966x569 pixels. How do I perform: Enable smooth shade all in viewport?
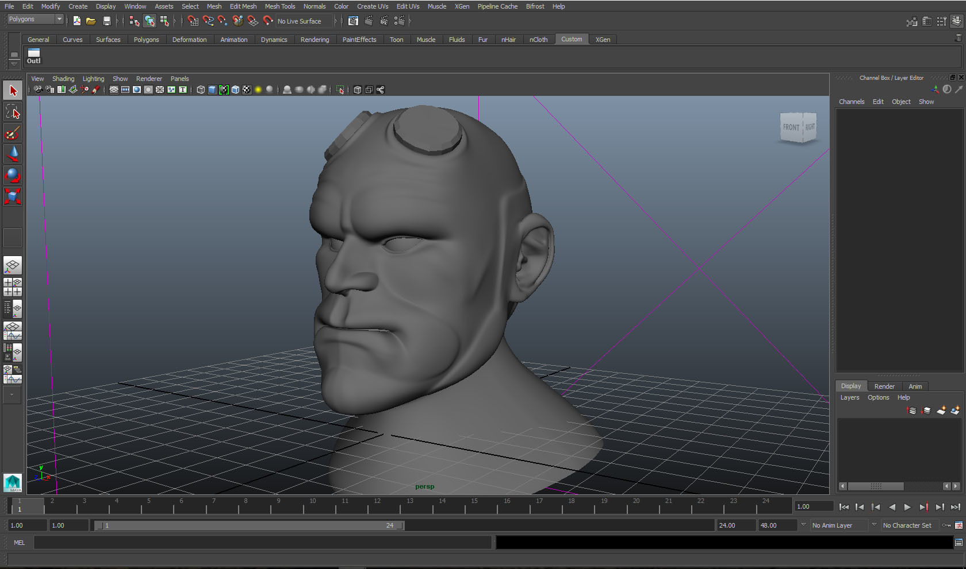point(212,90)
